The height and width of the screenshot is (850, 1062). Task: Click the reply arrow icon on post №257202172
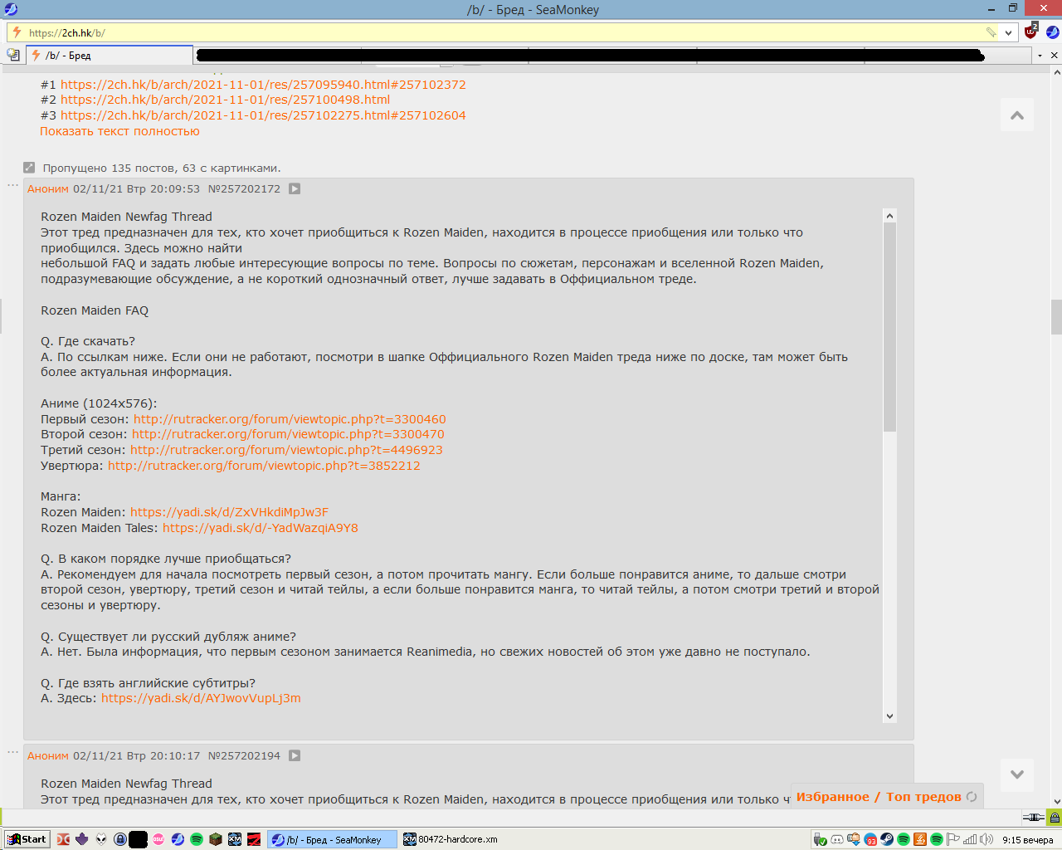point(295,188)
